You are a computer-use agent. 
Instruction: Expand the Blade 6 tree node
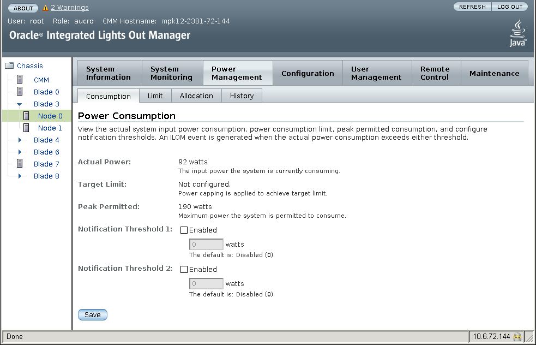coord(20,152)
